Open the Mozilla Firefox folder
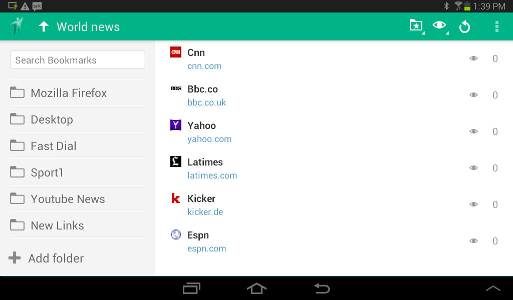Image resolution: width=513 pixels, height=300 pixels. (x=78, y=93)
